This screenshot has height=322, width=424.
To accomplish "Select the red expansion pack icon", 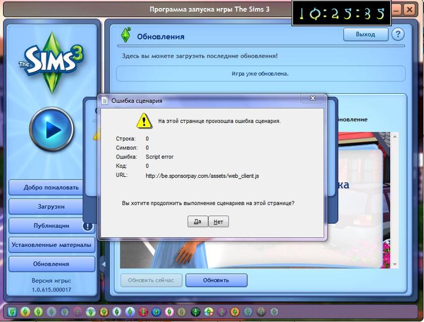I will 143,312.
